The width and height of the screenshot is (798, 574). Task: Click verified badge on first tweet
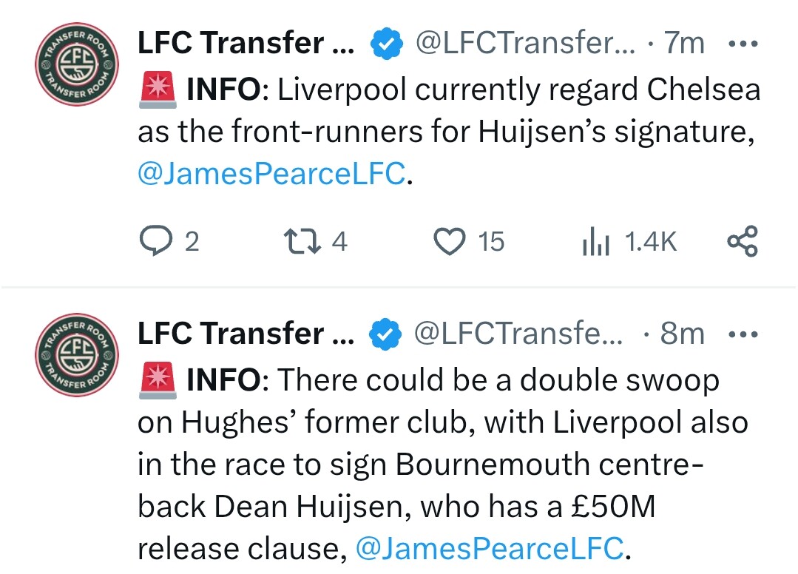pyautogui.click(x=387, y=44)
